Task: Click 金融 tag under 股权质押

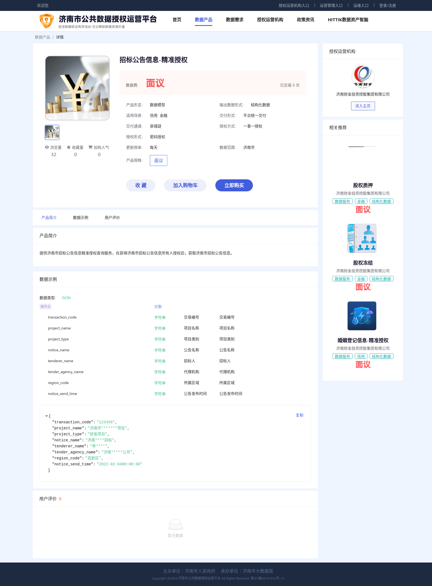Action: [x=361, y=201]
